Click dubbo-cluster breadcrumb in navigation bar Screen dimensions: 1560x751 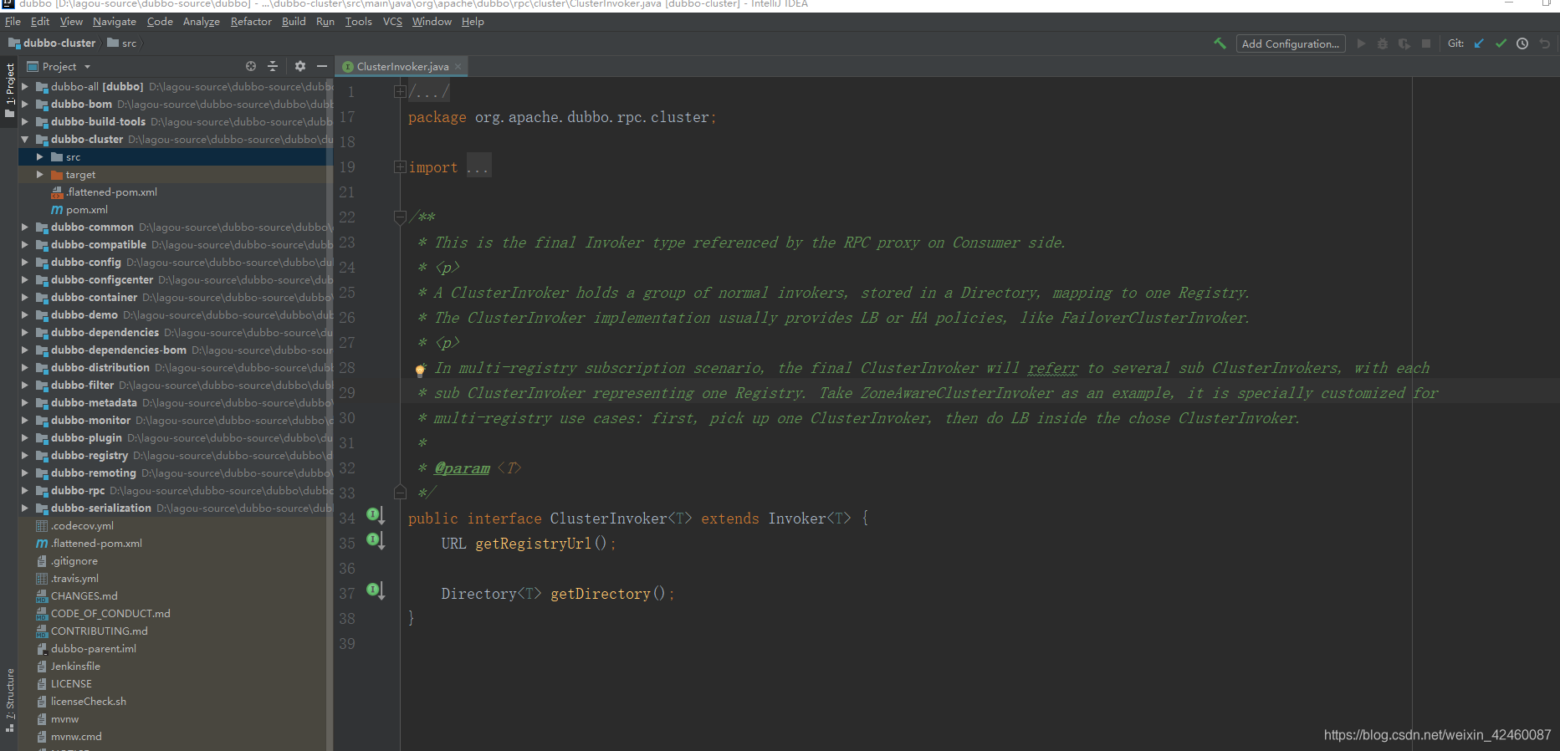point(52,43)
